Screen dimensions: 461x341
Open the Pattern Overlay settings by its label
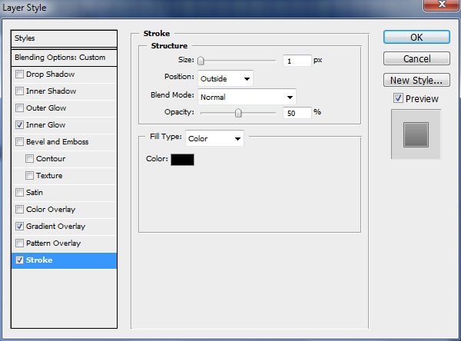click(x=53, y=243)
